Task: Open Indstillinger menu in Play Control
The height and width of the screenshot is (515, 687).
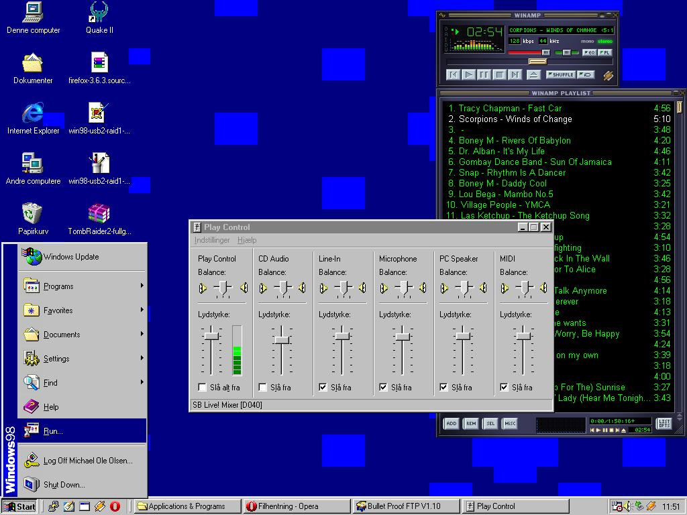Action: (x=212, y=240)
